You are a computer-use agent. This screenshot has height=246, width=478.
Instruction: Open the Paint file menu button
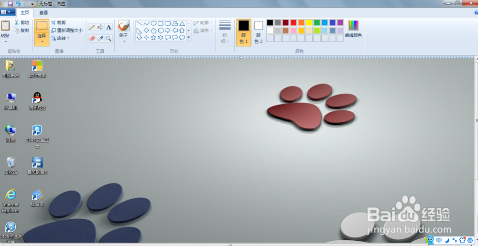tap(7, 12)
